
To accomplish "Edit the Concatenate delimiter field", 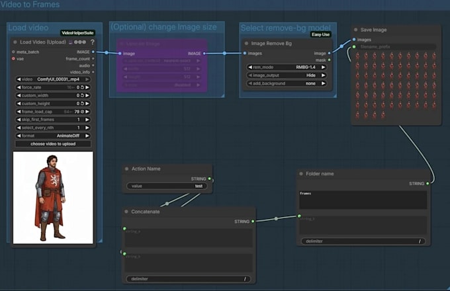I will click(188, 278).
